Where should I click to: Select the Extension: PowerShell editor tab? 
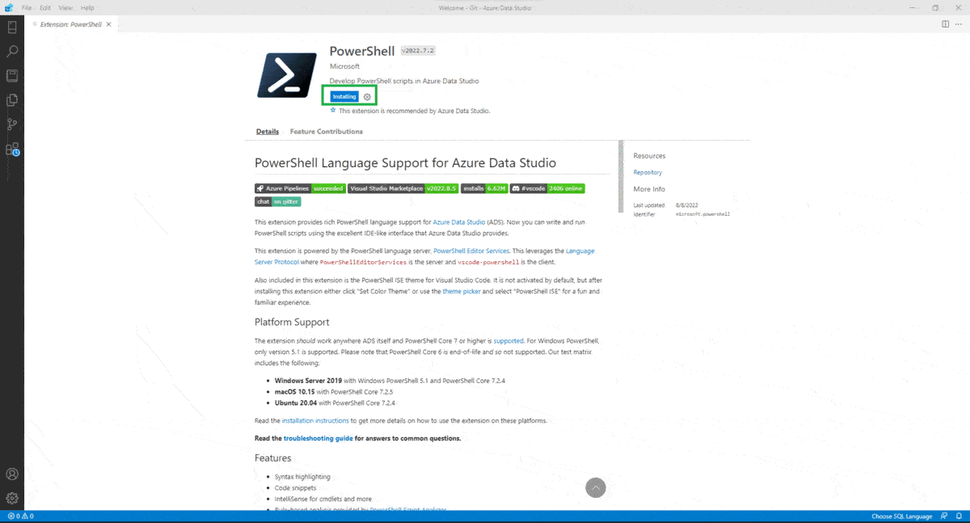71,24
